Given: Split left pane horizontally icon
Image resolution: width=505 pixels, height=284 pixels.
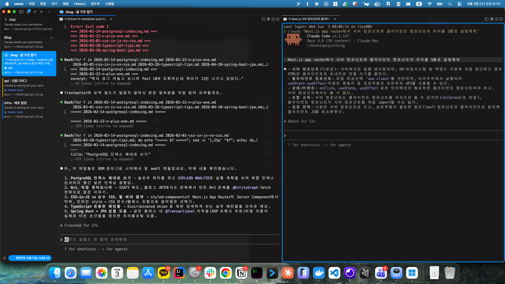Looking at the screenshot, I should [277, 19].
